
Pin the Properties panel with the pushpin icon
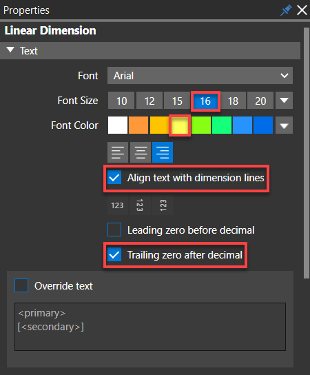286,10
